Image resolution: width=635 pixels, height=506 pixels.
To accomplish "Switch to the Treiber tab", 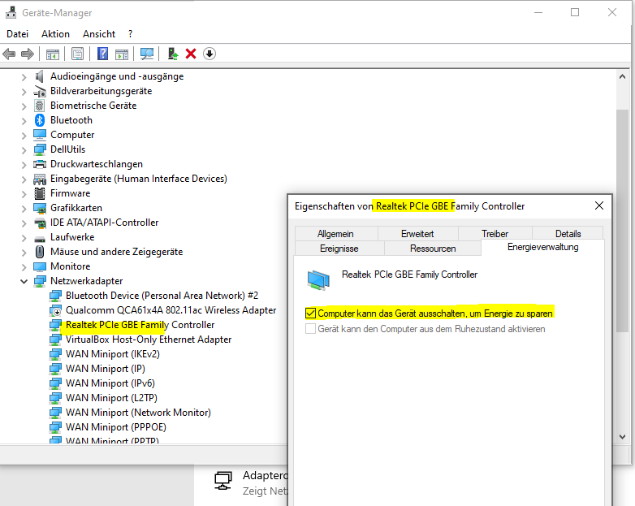I will [495, 234].
